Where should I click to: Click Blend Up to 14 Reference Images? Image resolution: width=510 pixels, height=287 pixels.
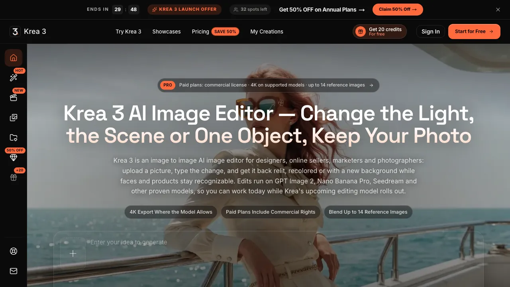[x=368, y=212]
